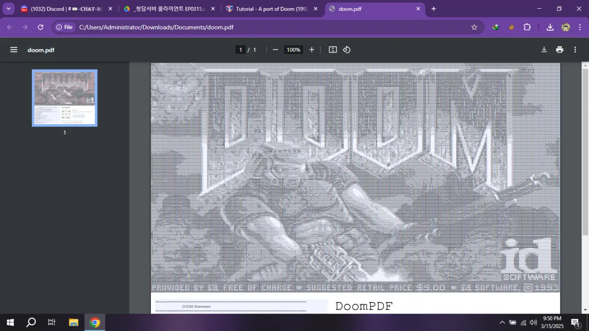589x331 pixels.
Task: Click the page label 1 under thumbnail
Action: pyautogui.click(x=64, y=132)
